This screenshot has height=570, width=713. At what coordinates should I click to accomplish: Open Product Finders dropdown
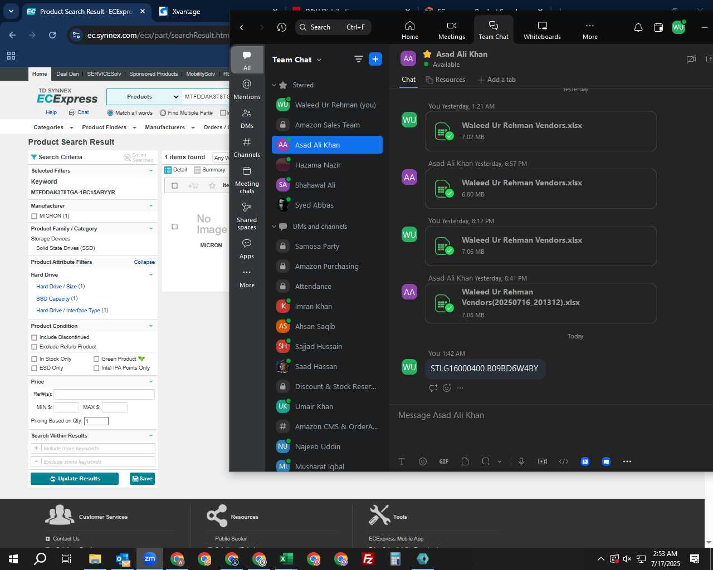(108, 127)
